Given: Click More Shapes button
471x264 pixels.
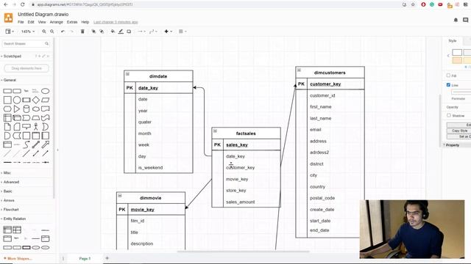Looking at the screenshot, I should coord(18,258).
